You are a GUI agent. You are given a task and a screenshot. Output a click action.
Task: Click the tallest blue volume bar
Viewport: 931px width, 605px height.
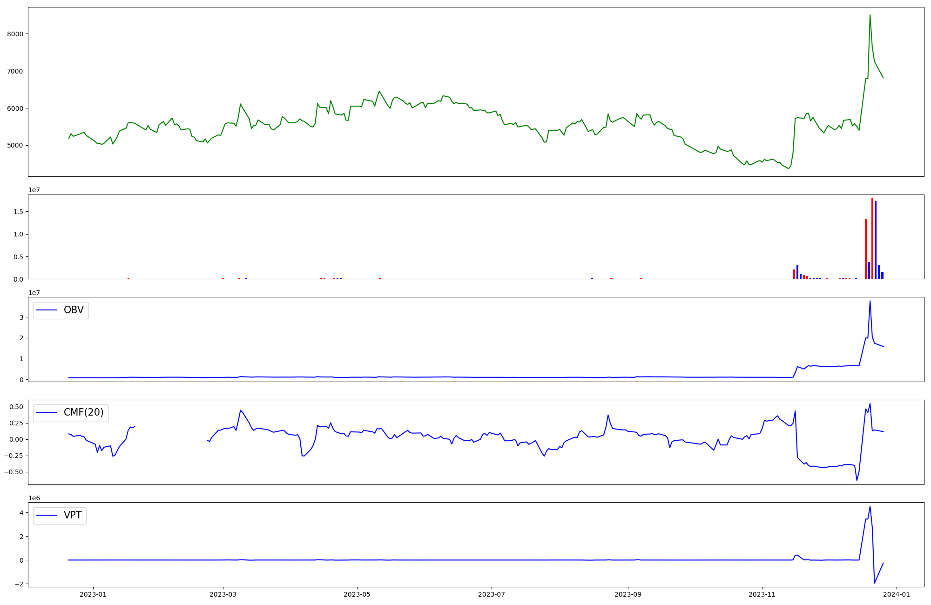coord(876,240)
